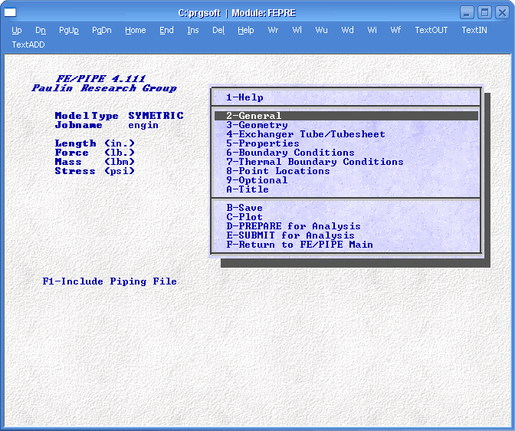Select TextIN in the menu bar
The height and width of the screenshot is (431, 515).
tap(474, 30)
